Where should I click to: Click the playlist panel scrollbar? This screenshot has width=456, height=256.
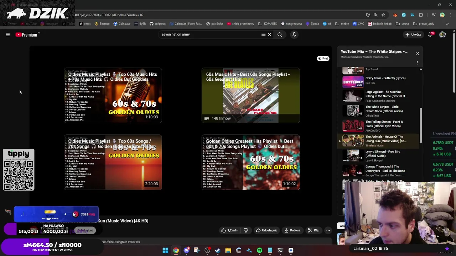421,125
